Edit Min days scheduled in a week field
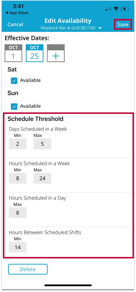This screenshot has height=292, width=136. (18, 144)
